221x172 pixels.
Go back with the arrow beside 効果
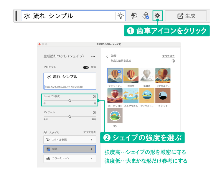click(107, 57)
